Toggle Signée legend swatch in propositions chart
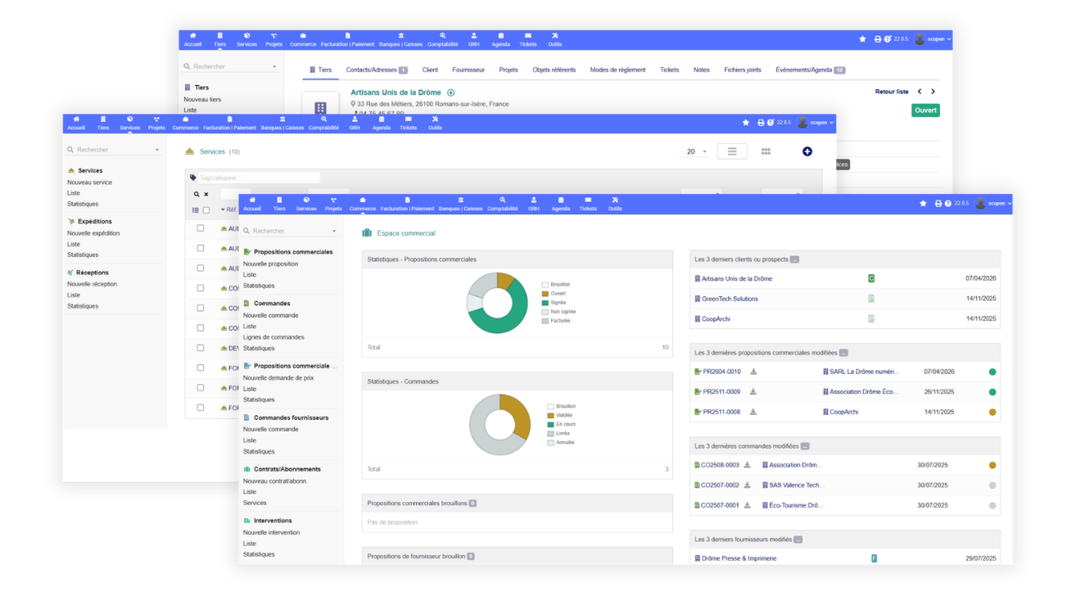The image size is (1076, 596). [x=545, y=302]
